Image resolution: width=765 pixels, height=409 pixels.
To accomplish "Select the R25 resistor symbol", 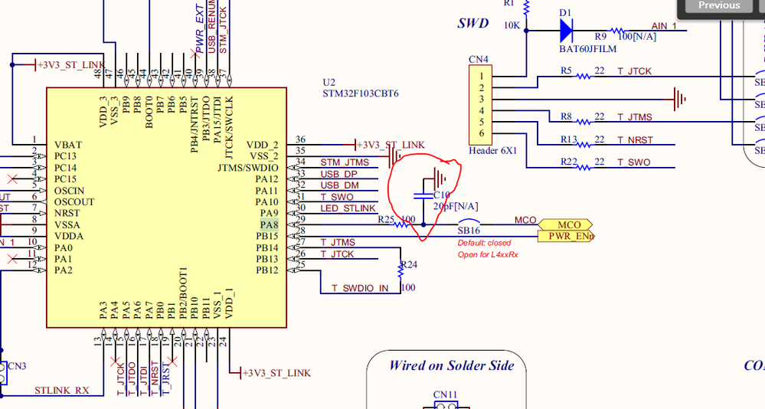I will [401, 224].
